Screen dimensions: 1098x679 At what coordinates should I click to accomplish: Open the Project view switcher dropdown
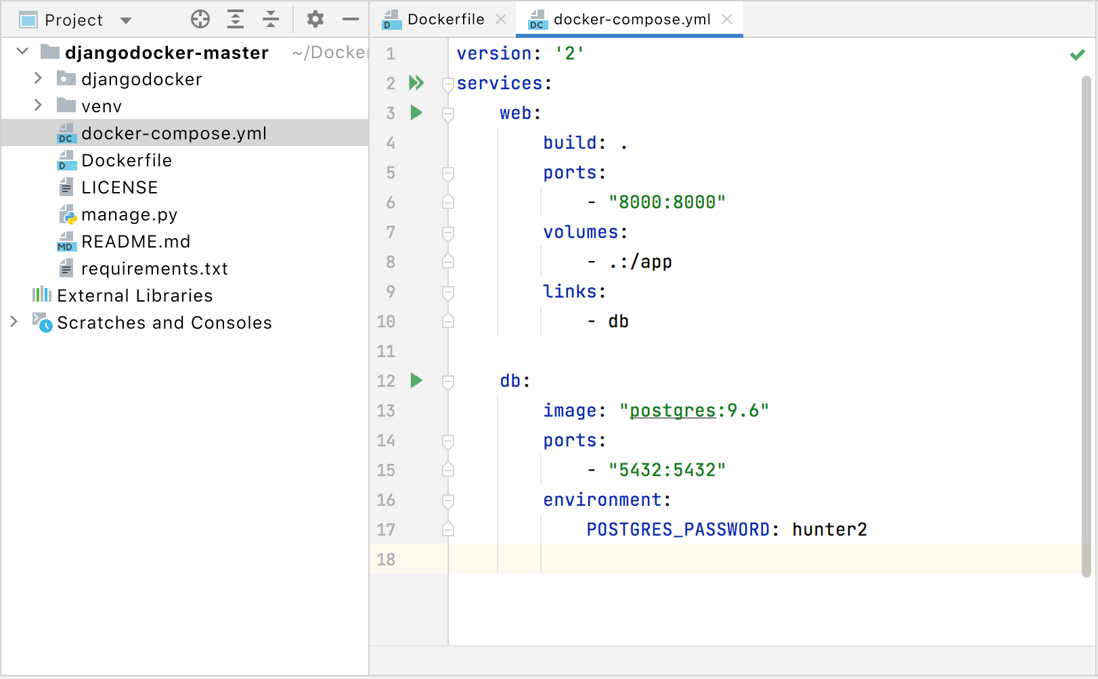[x=126, y=20]
